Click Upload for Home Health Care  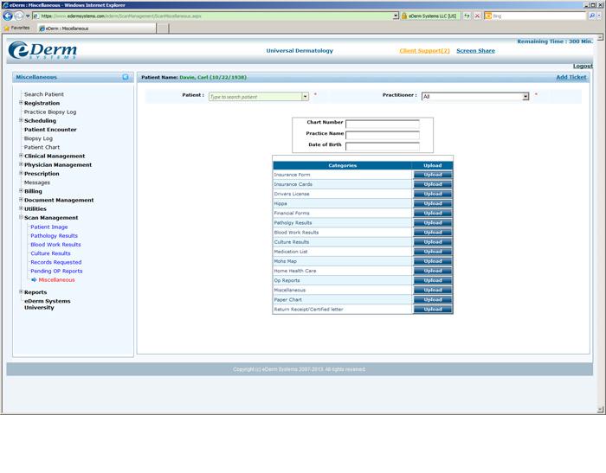433,271
